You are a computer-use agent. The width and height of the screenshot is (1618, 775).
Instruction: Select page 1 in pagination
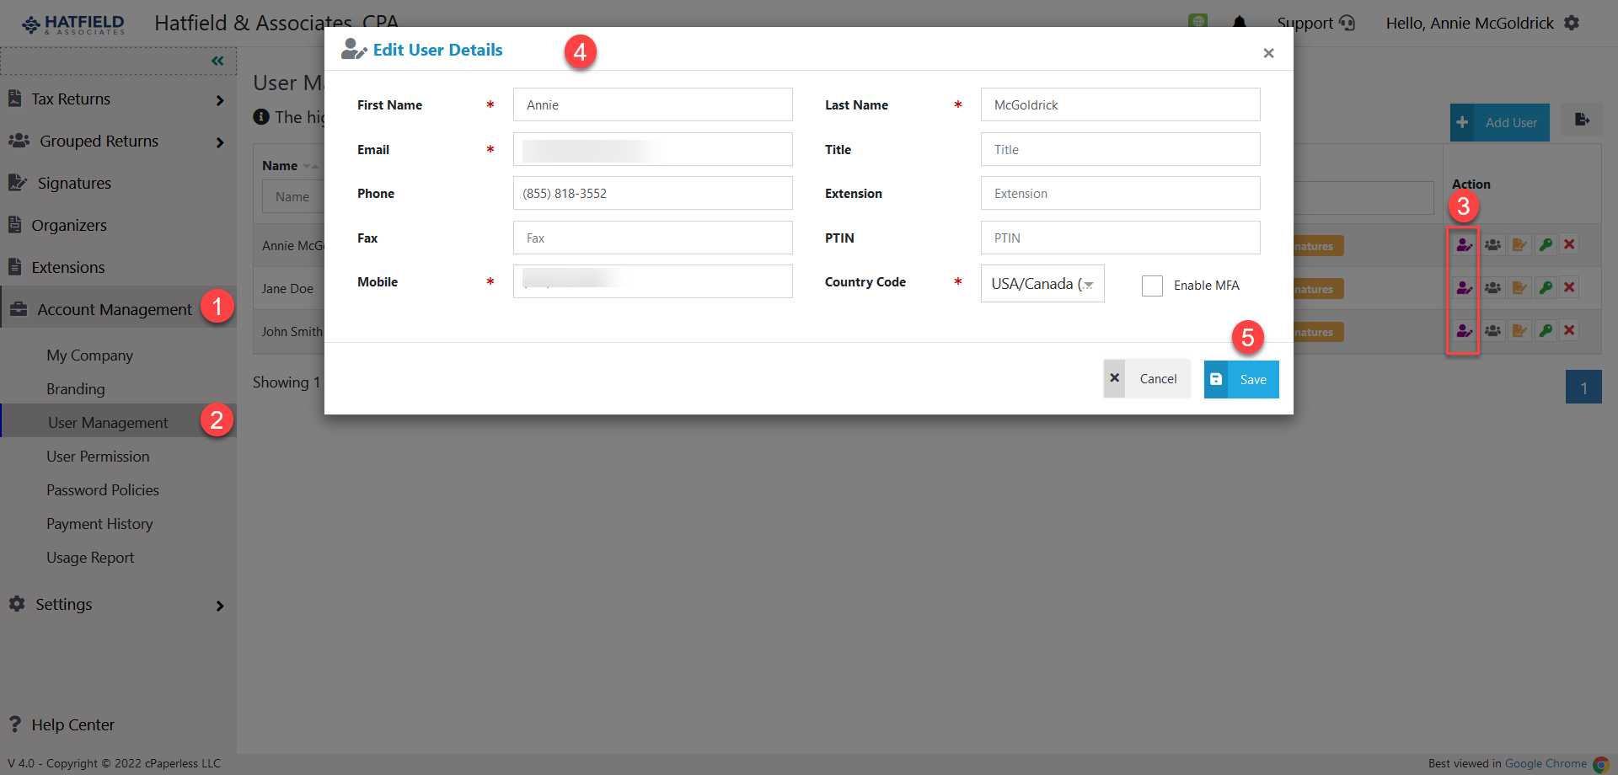(1583, 387)
